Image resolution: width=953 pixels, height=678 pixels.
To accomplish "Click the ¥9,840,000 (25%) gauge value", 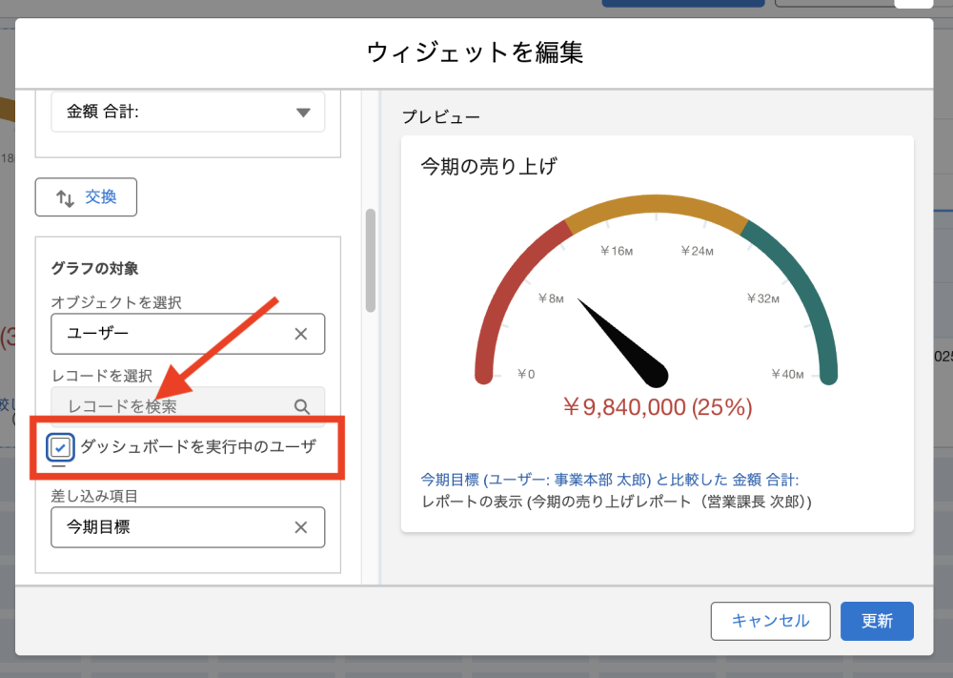I will pyautogui.click(x=657, y=408).
